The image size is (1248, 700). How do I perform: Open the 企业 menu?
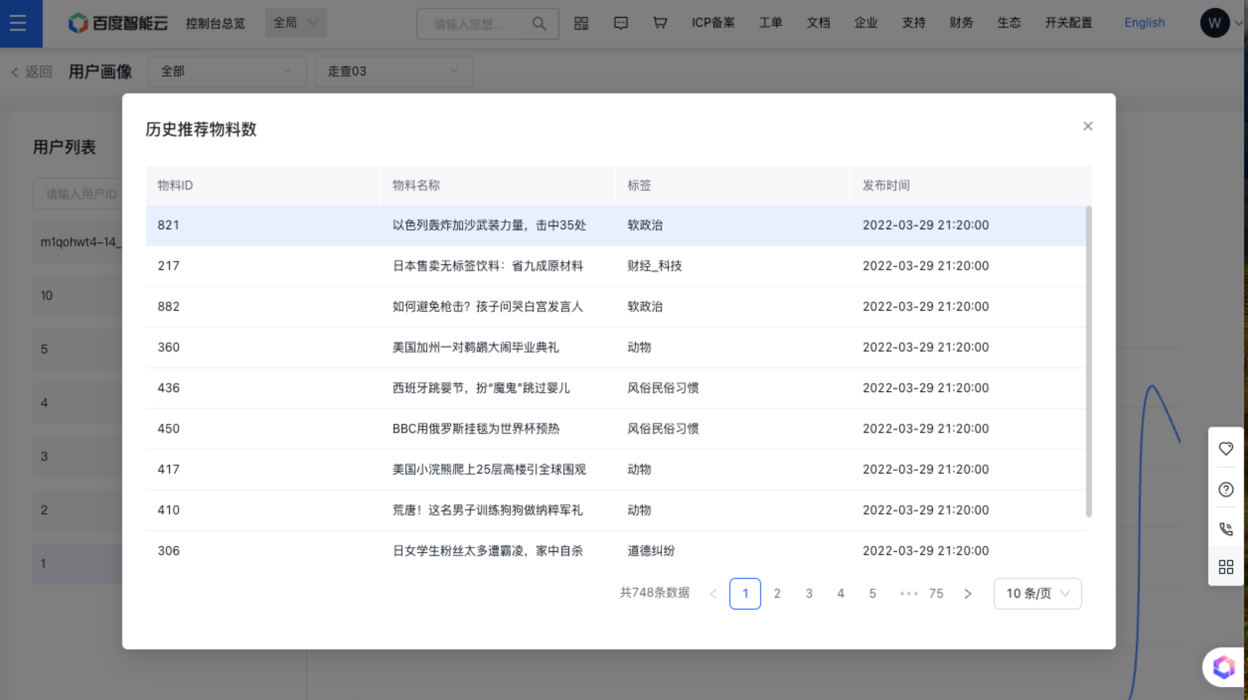coord(866,23)
